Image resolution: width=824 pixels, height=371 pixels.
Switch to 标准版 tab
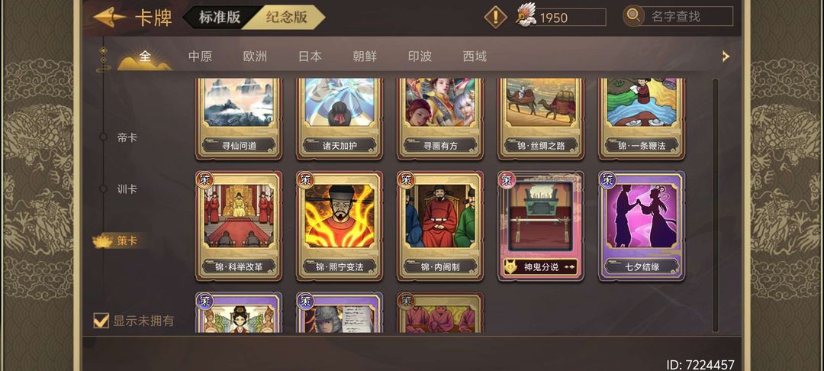click(219, 17)
